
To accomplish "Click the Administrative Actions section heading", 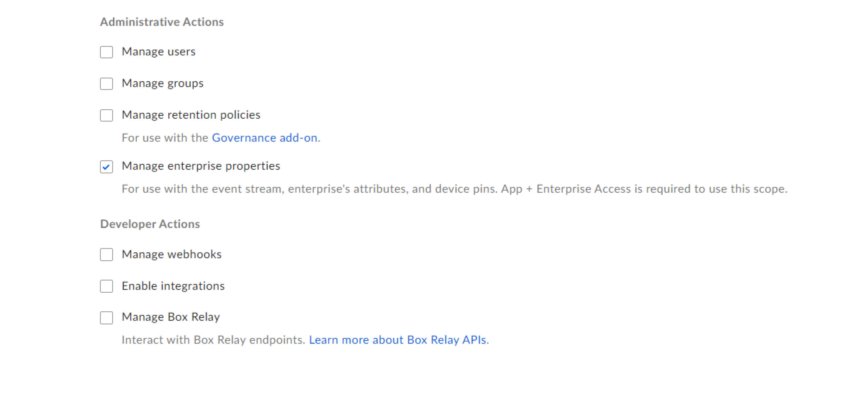I will click(162, 22).
